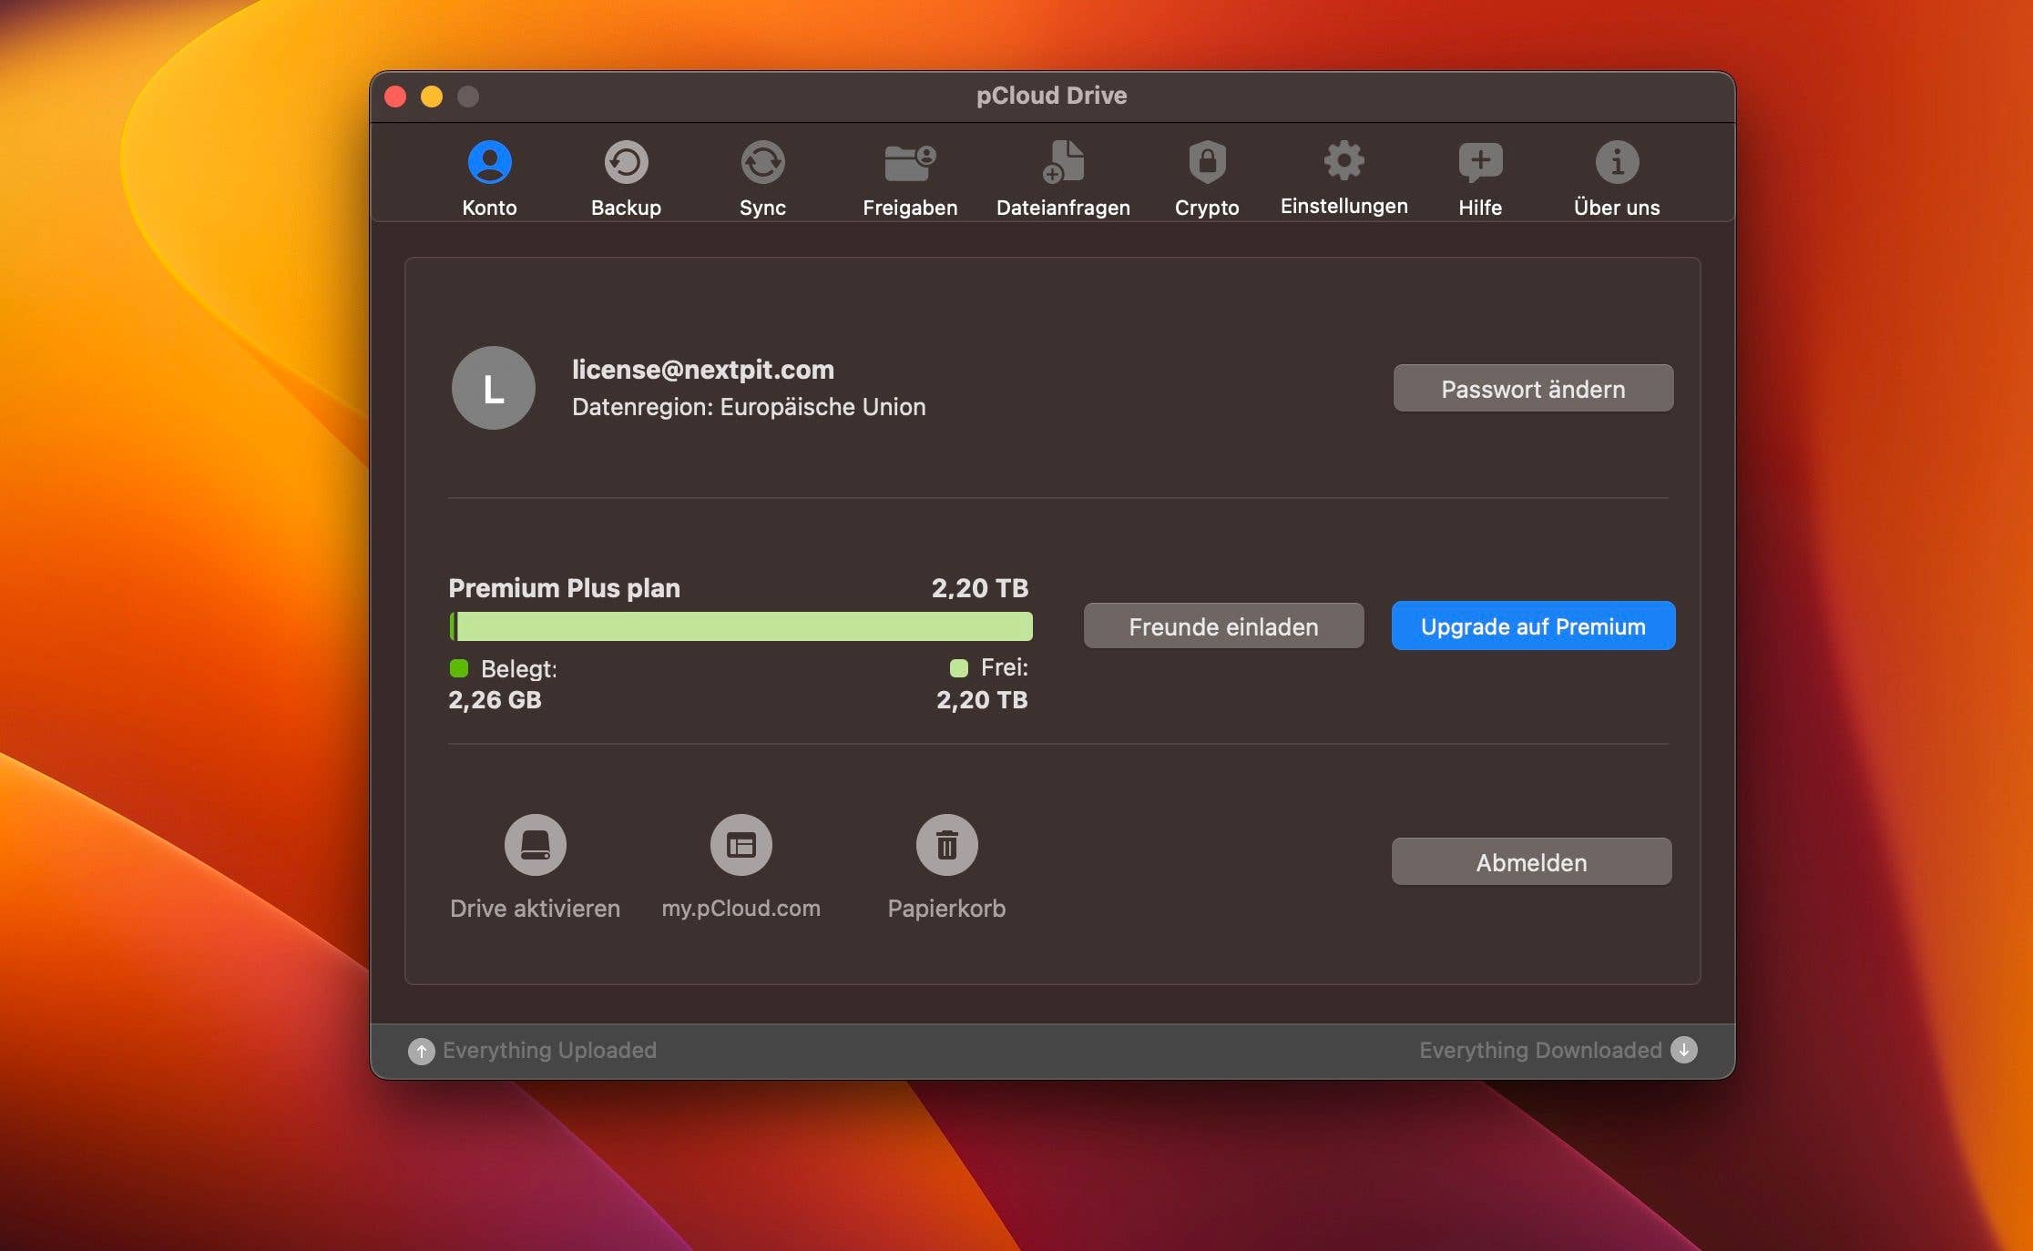Click the circular L account avatar
2033x1251 pixels.
click(x=493, y=388)
